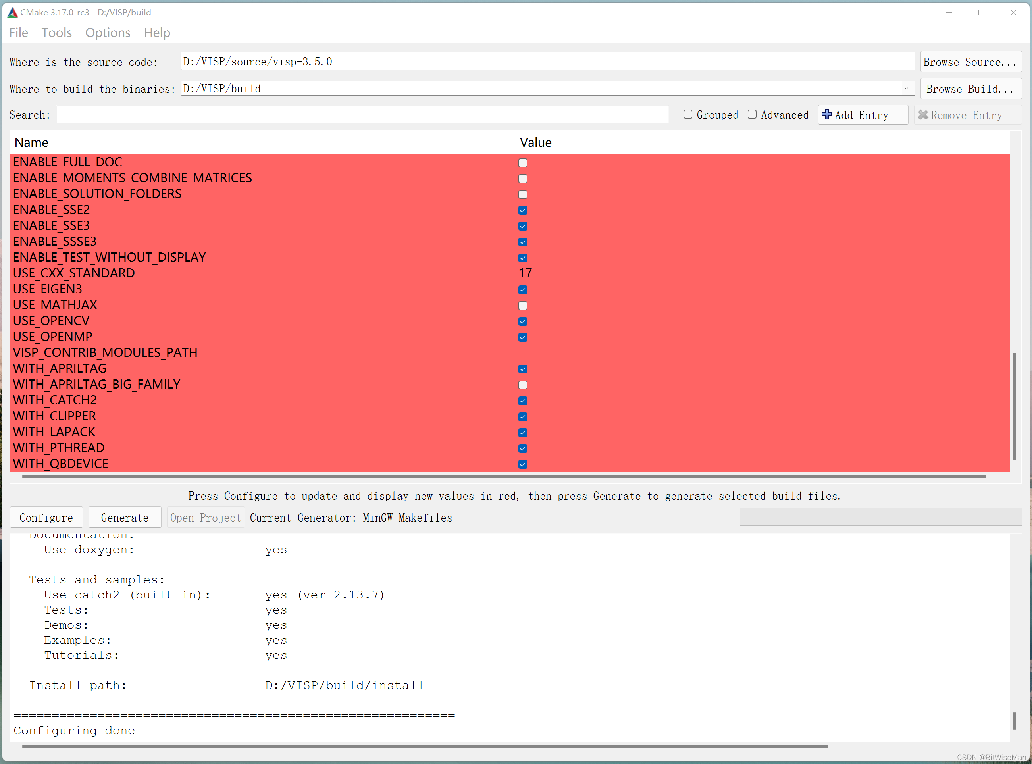Click into the Search input field
This screenshot has height=764, width=1032.
click(x=362, y=115)
